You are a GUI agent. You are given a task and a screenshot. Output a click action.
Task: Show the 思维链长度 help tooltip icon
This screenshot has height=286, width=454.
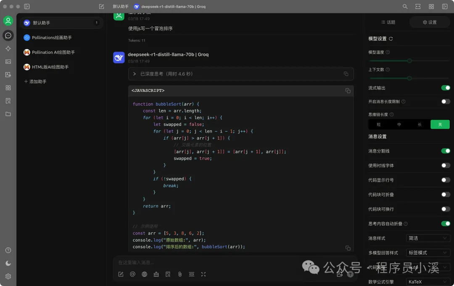391,114
